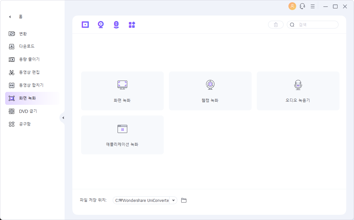The width and height of the screenshot is (354, 220).
Task: Click the 검색 search input field
Action: (x=312, y=25)
